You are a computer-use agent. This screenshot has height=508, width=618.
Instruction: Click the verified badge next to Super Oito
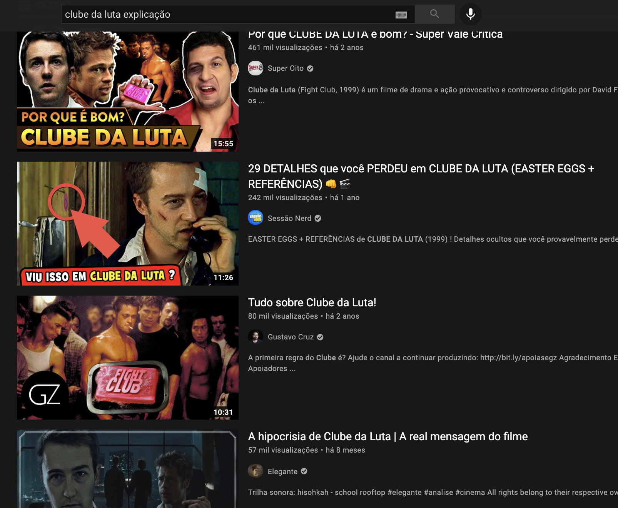[311, 68]
